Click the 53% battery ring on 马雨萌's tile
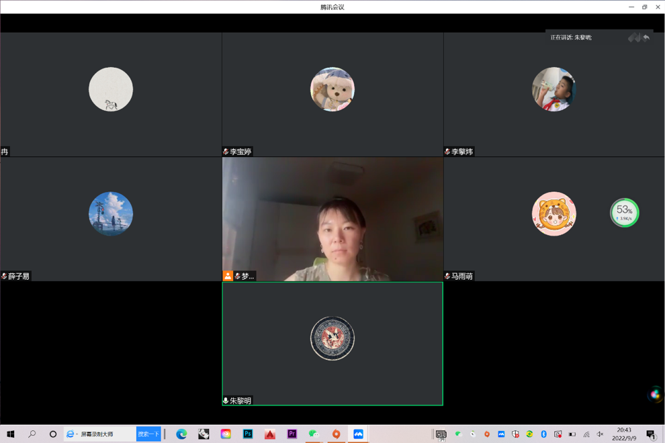Screen dimensions: 665x443 tap(624, 213)
